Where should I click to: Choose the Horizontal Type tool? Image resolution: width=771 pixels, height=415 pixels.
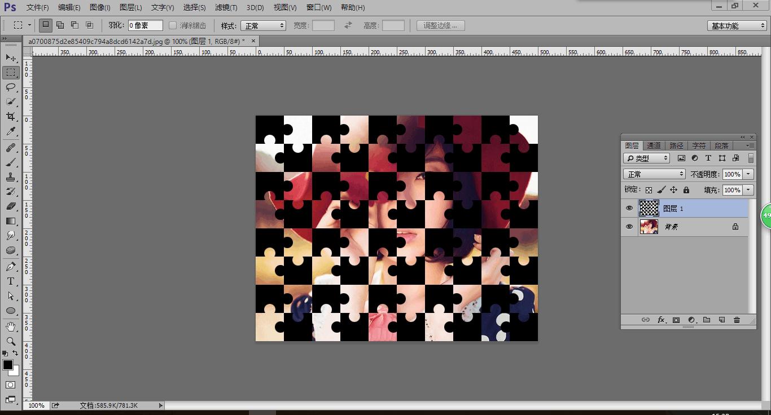[11, 281]
